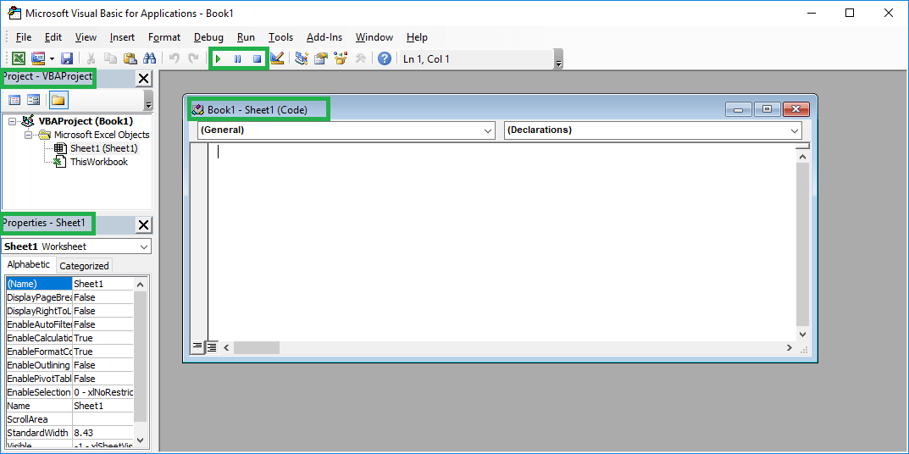Open the Debug menu

point(208,37)
